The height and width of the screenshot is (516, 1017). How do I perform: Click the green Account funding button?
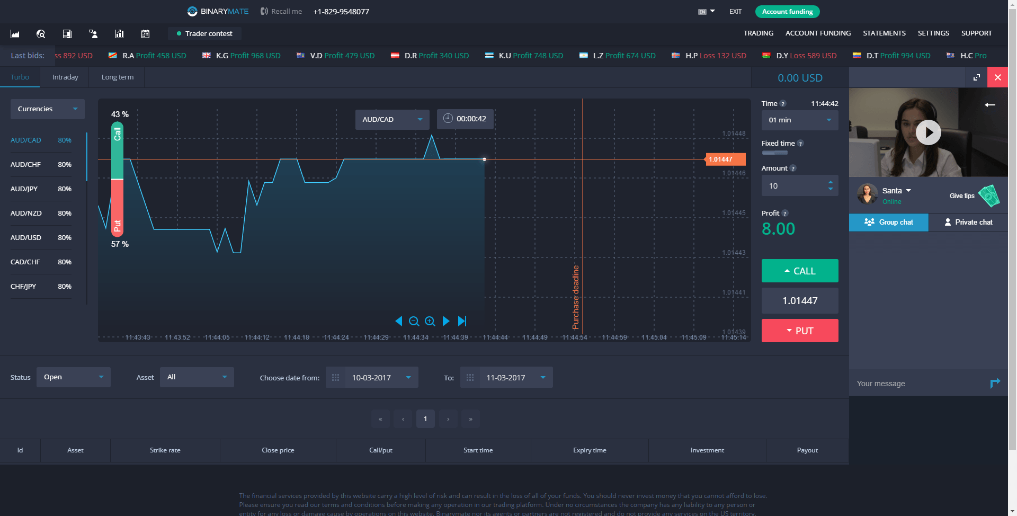(787, 12)
